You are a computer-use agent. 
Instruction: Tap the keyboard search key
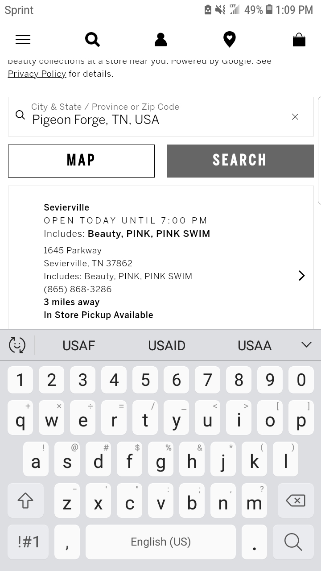coord(293,542)
